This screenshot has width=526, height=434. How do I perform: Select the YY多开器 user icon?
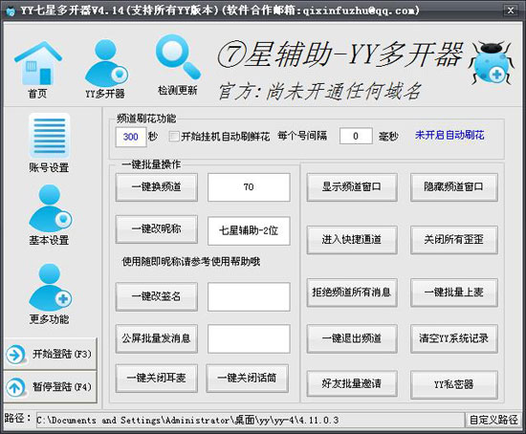pyautogui.click(x=105, y=64)
